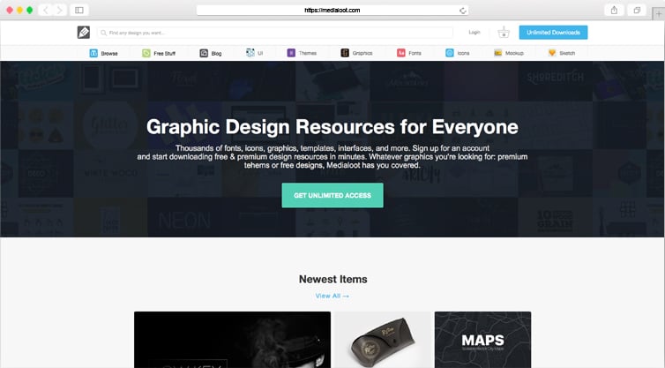Click the Sketch diamond icon
The height and width of the screenshot is (368, 665).
click(552, 53)
